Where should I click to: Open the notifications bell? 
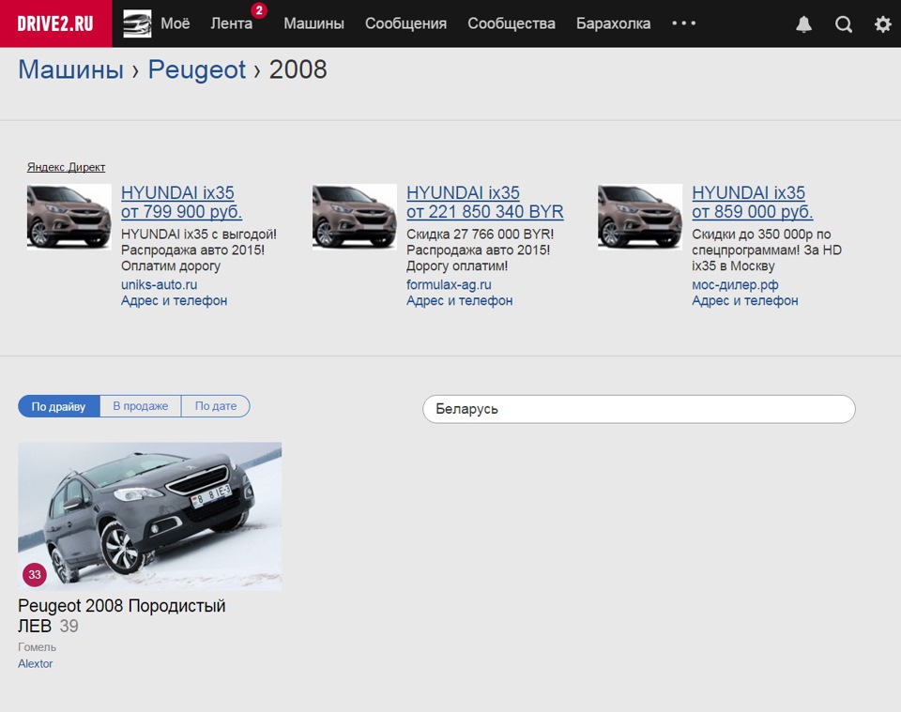pos(803,24)
